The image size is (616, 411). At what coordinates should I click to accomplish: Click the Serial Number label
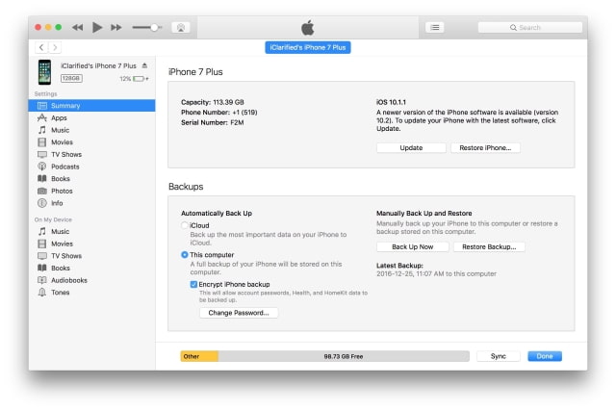tap(204, 122)
